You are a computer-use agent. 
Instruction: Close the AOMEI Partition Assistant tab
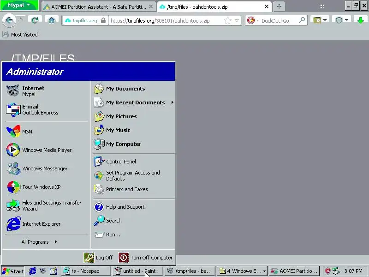(x=151, y=6)
